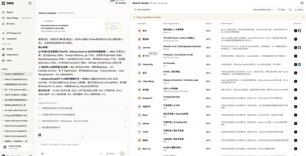
Task: Open candidate 贾扬清 row
Action: 218,39
